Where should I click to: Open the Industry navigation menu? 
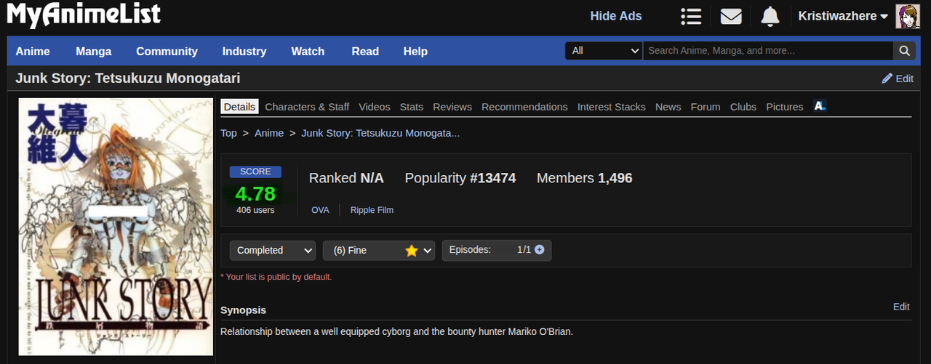[244, 52]
